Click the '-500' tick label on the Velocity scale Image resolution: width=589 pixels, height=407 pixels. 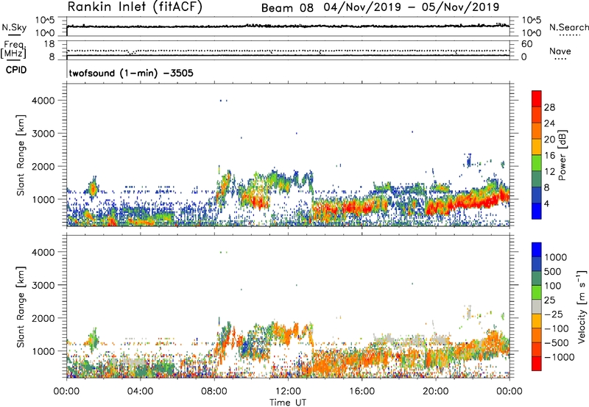(557, 342)
